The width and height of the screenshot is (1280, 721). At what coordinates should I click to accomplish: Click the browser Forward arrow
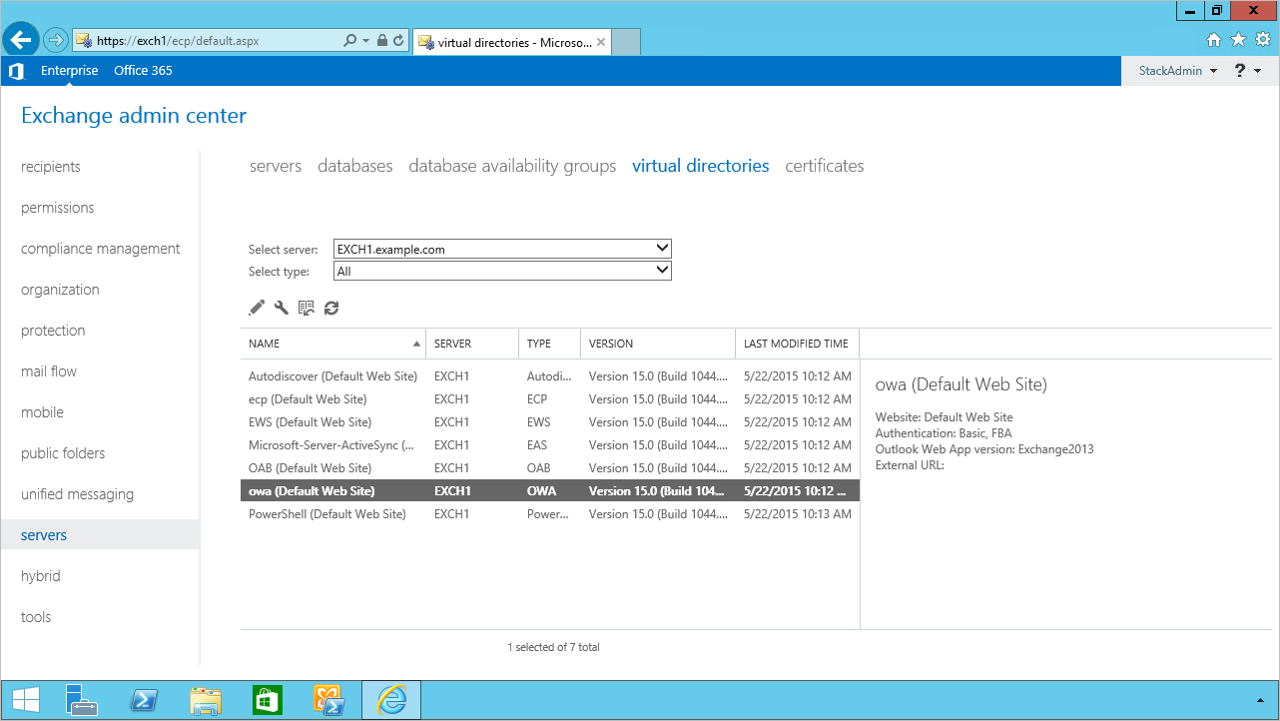55,41
